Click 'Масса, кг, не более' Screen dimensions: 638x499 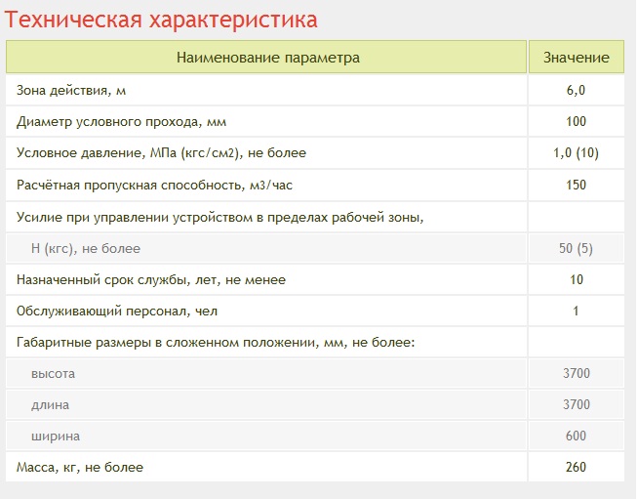(x=80, y=467)
